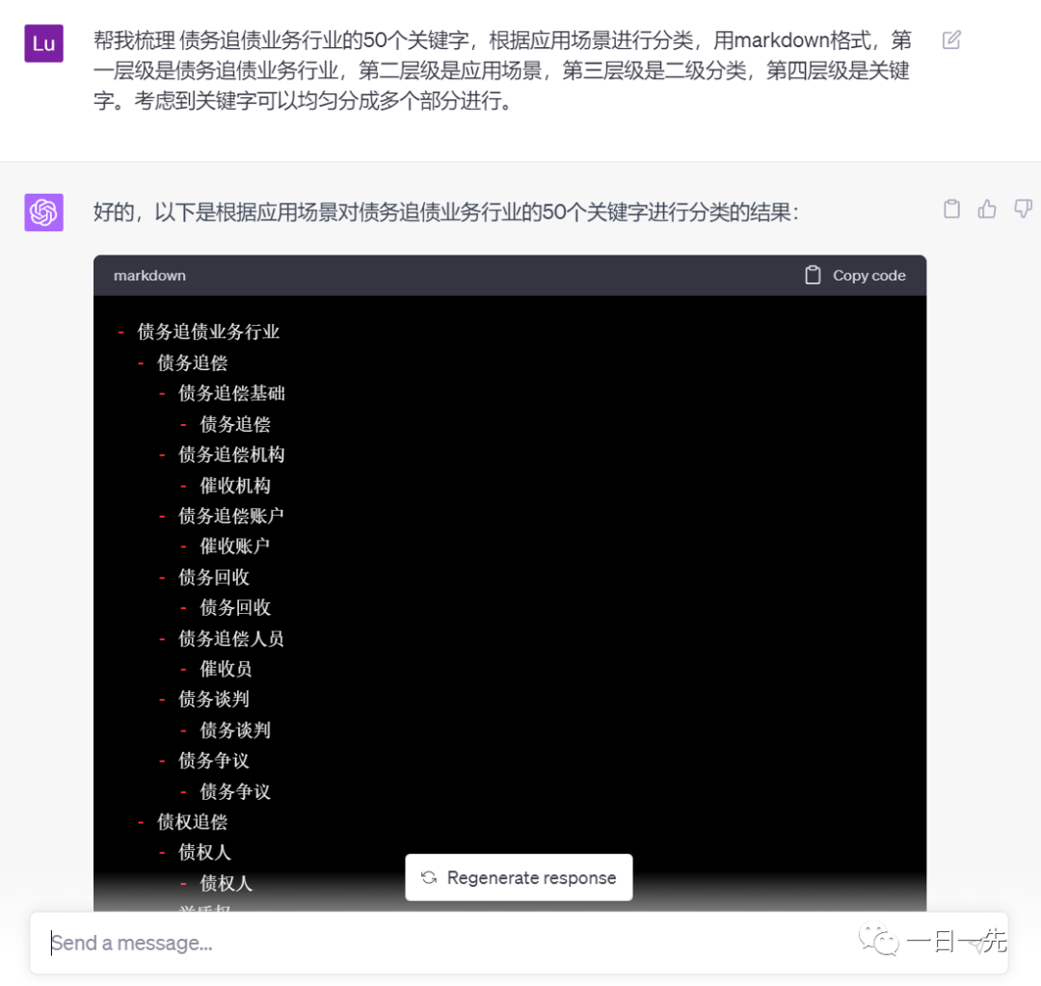
Task: Select the 债务追偿机构 line in code block
Action: (231, 454)
